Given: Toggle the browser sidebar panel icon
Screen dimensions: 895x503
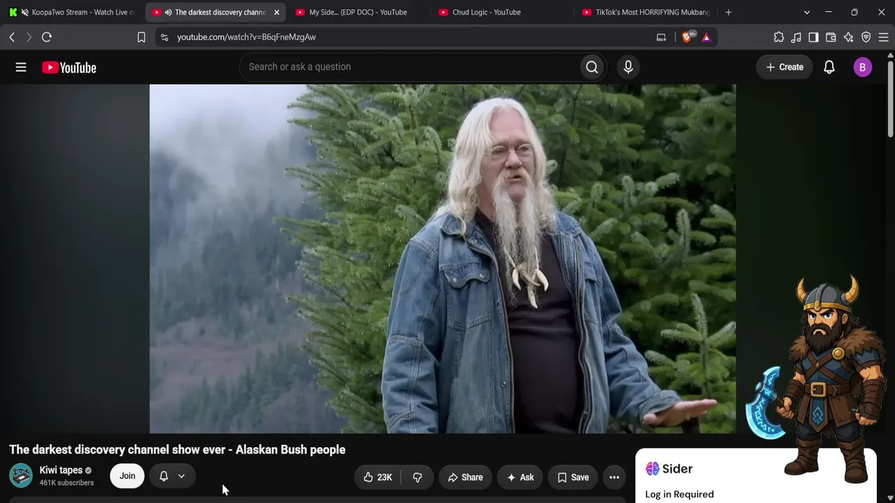Looking at the screenshot, I should coord(813,37).
